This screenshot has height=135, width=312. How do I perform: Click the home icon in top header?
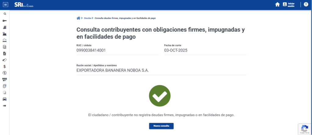[x=277, y=5]
